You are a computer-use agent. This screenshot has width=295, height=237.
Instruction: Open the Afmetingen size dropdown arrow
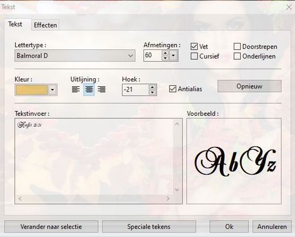pos(174,55)
